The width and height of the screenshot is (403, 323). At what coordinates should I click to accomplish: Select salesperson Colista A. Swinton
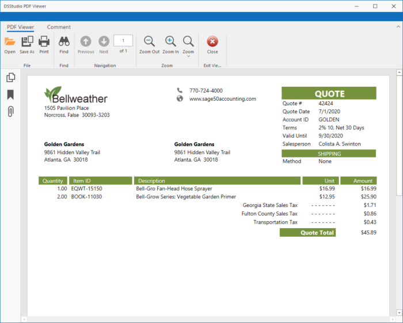tap(340, 144)
